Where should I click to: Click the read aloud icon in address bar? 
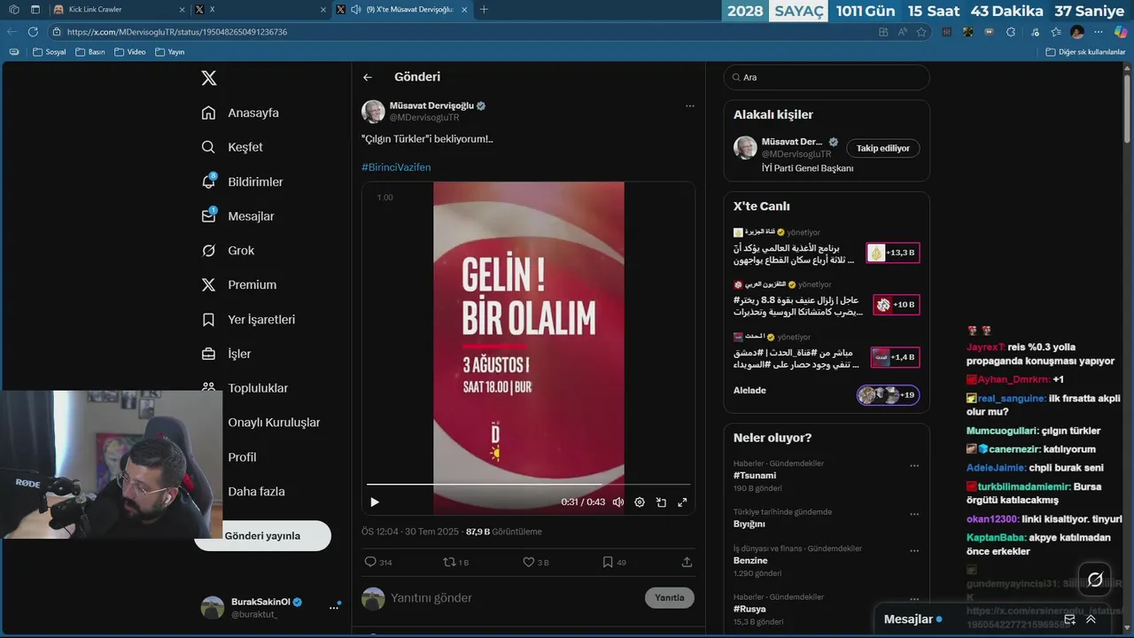point(902,31)
